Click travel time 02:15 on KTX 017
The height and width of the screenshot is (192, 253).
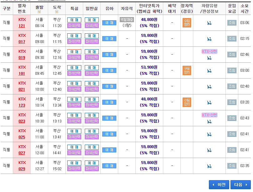click(x=245, y=39)
